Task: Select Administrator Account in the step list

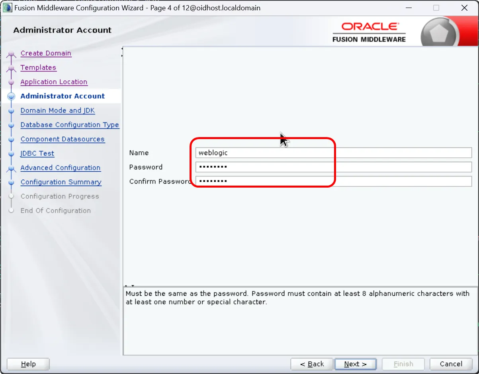Action: pyautogui.click(x=63, y=96)
